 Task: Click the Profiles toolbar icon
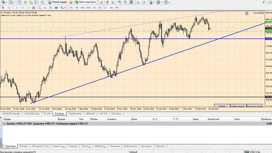(11, 2)
